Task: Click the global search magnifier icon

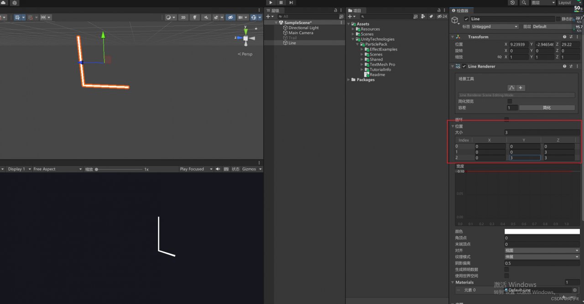Action: pyautogui.click(x=524, y=3)
